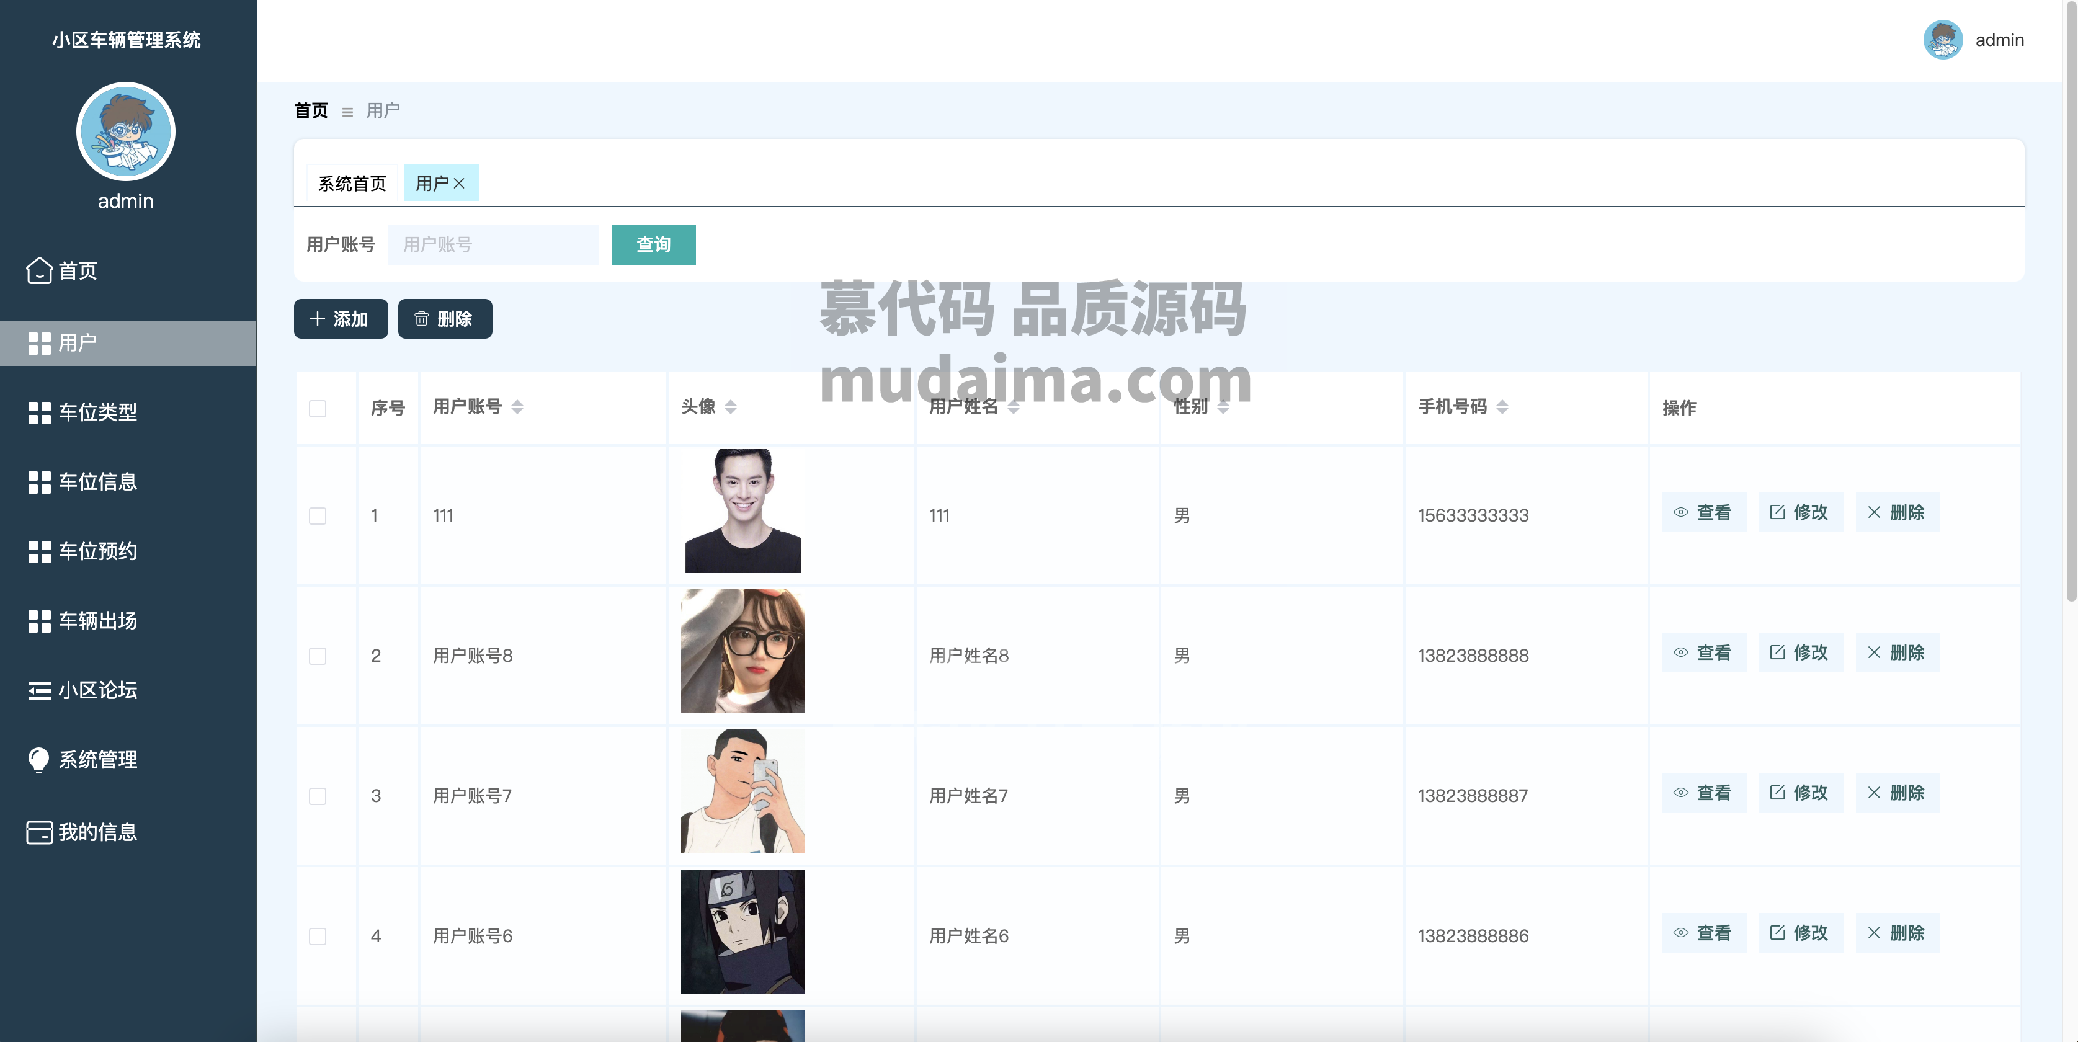Image resolution: width=2078 pixels, height=1042 pixels.
Task: Open avatar image of 用户账号6
Action: (743, 932)
